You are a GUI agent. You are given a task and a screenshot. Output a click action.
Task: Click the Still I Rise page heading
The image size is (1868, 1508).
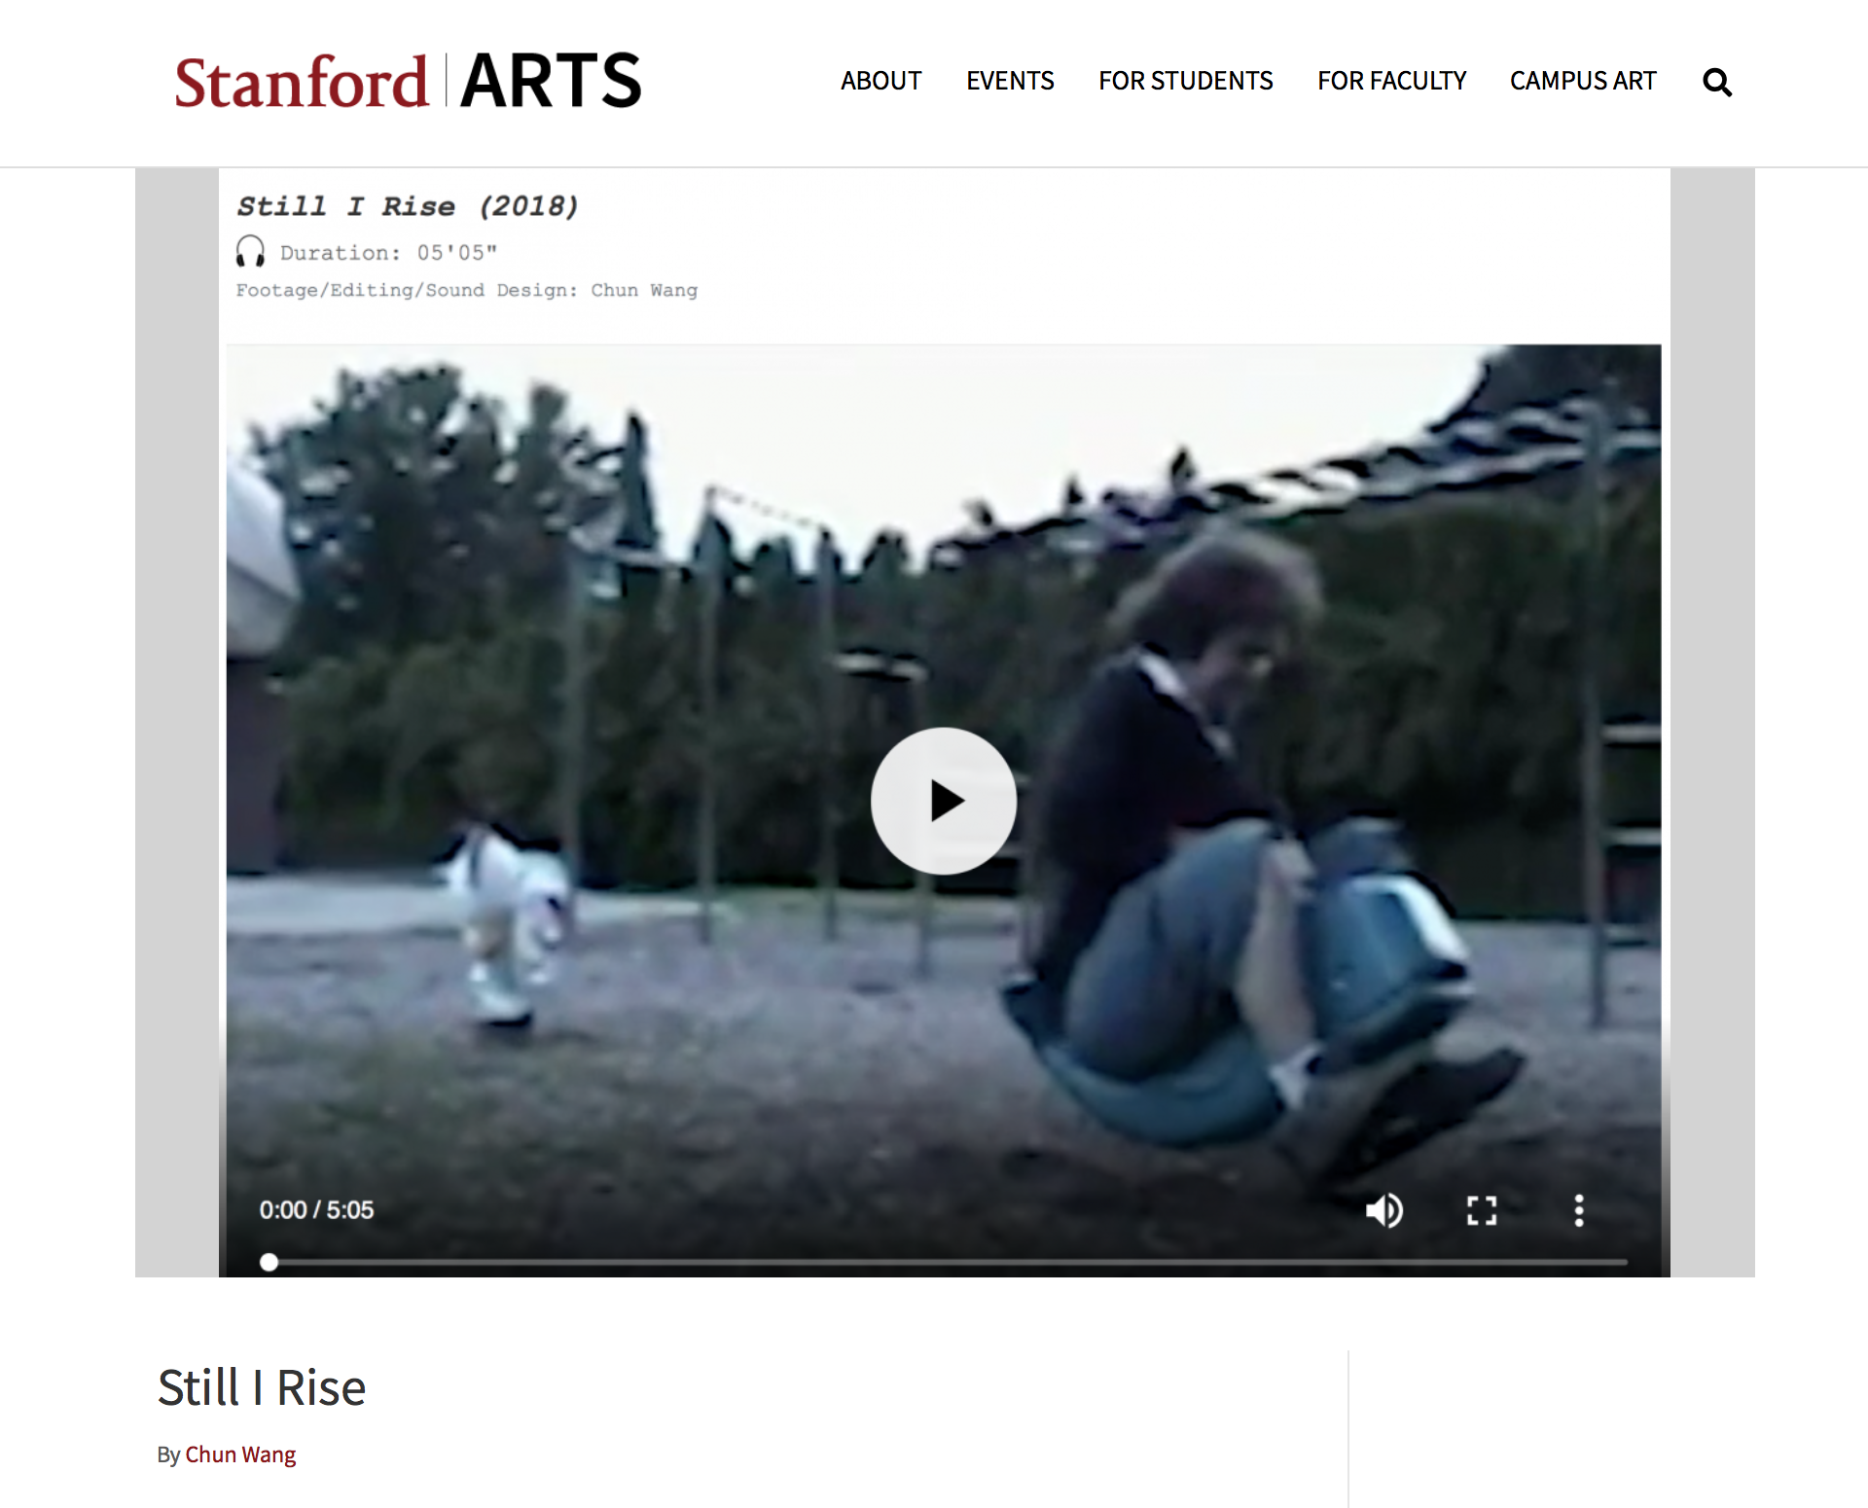click(x=262, y=1387)
